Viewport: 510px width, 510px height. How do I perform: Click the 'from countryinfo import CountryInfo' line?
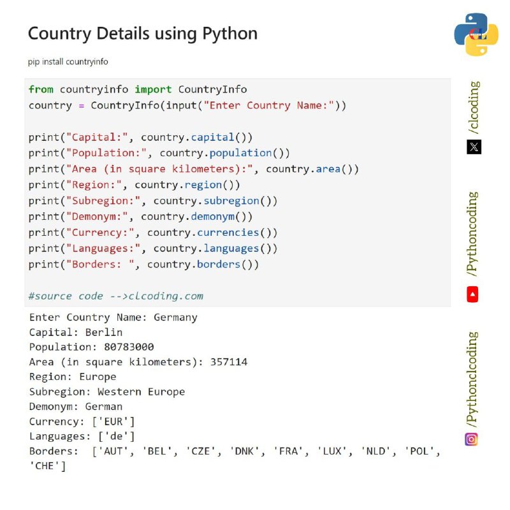point(138,89)
